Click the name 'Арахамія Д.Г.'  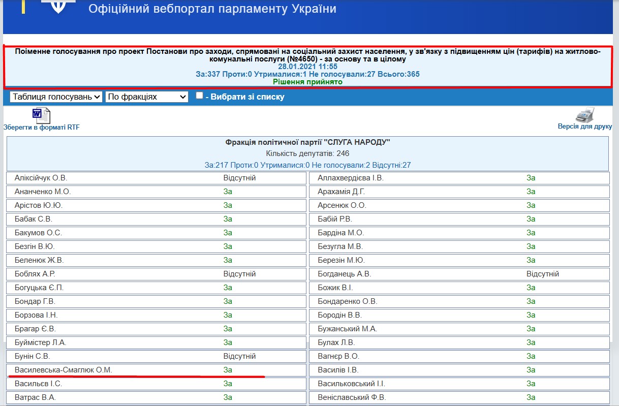341,192
